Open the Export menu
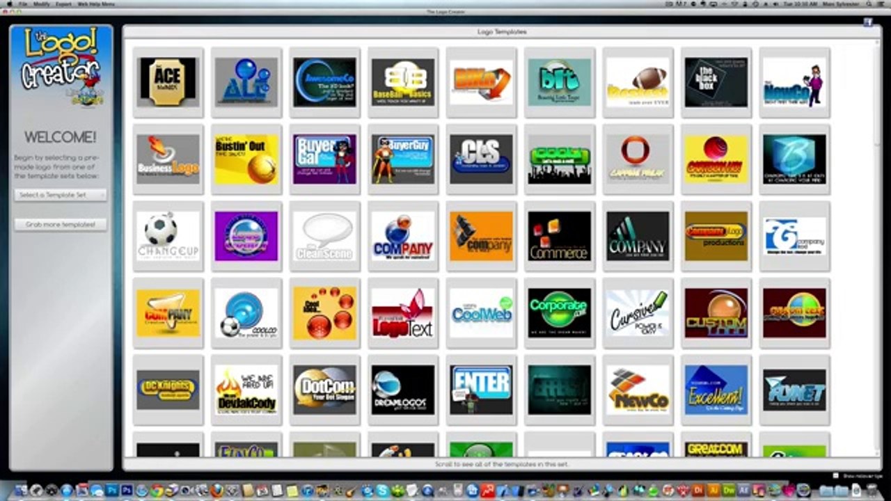This screenshot has height=501, width=891. tap(64, 3)
